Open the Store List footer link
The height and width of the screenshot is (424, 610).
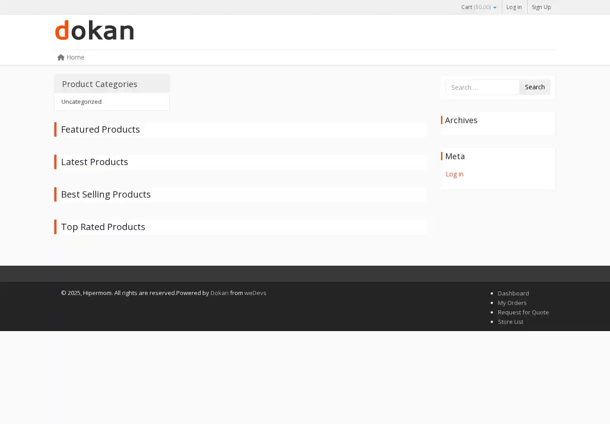point(510,322)
